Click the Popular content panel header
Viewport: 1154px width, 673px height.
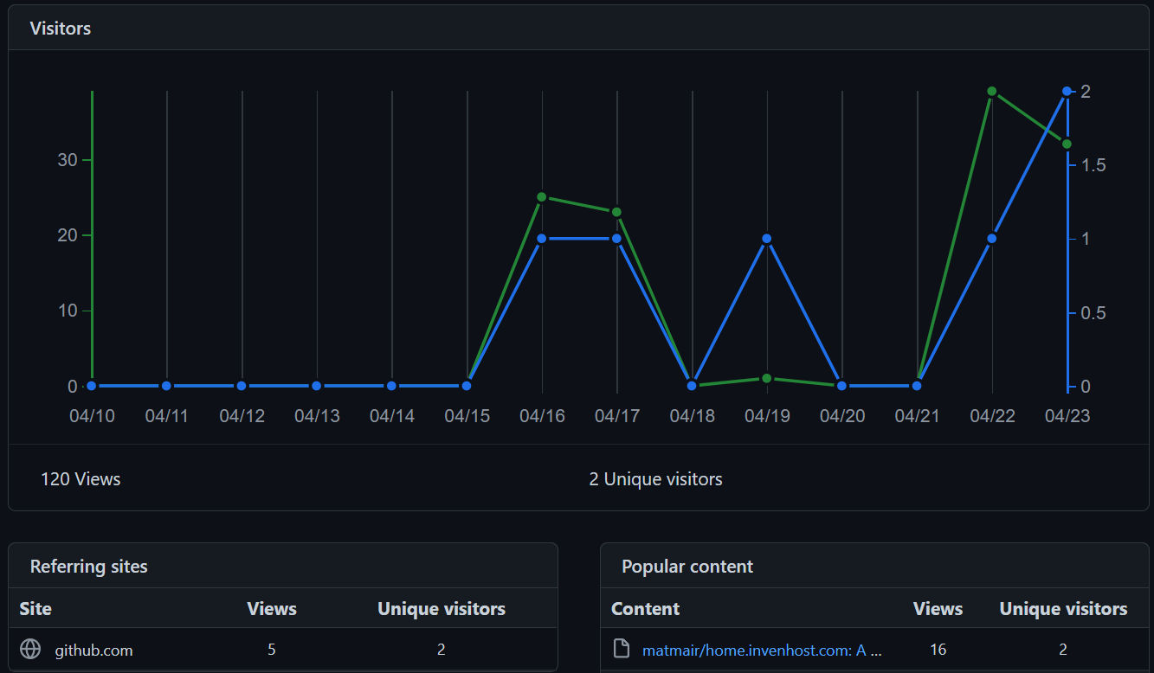pos(687,566)
